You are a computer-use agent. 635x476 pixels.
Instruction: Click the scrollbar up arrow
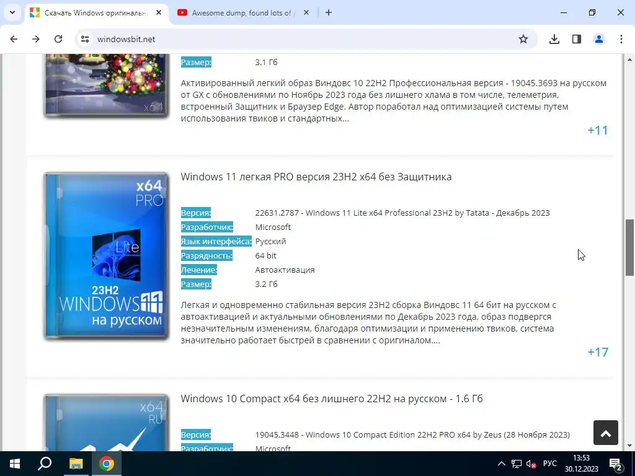[630, 59]
